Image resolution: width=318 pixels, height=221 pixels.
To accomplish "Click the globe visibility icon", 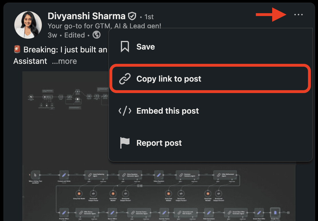I will coord(97,35).
